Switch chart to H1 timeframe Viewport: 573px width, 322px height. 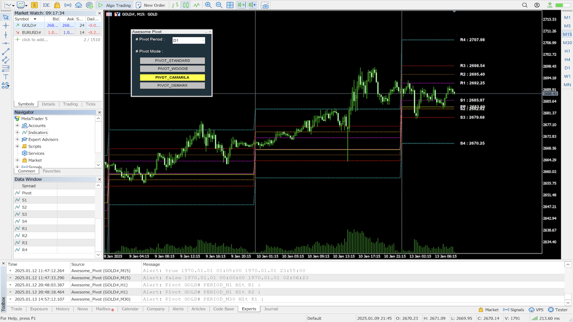567,51
